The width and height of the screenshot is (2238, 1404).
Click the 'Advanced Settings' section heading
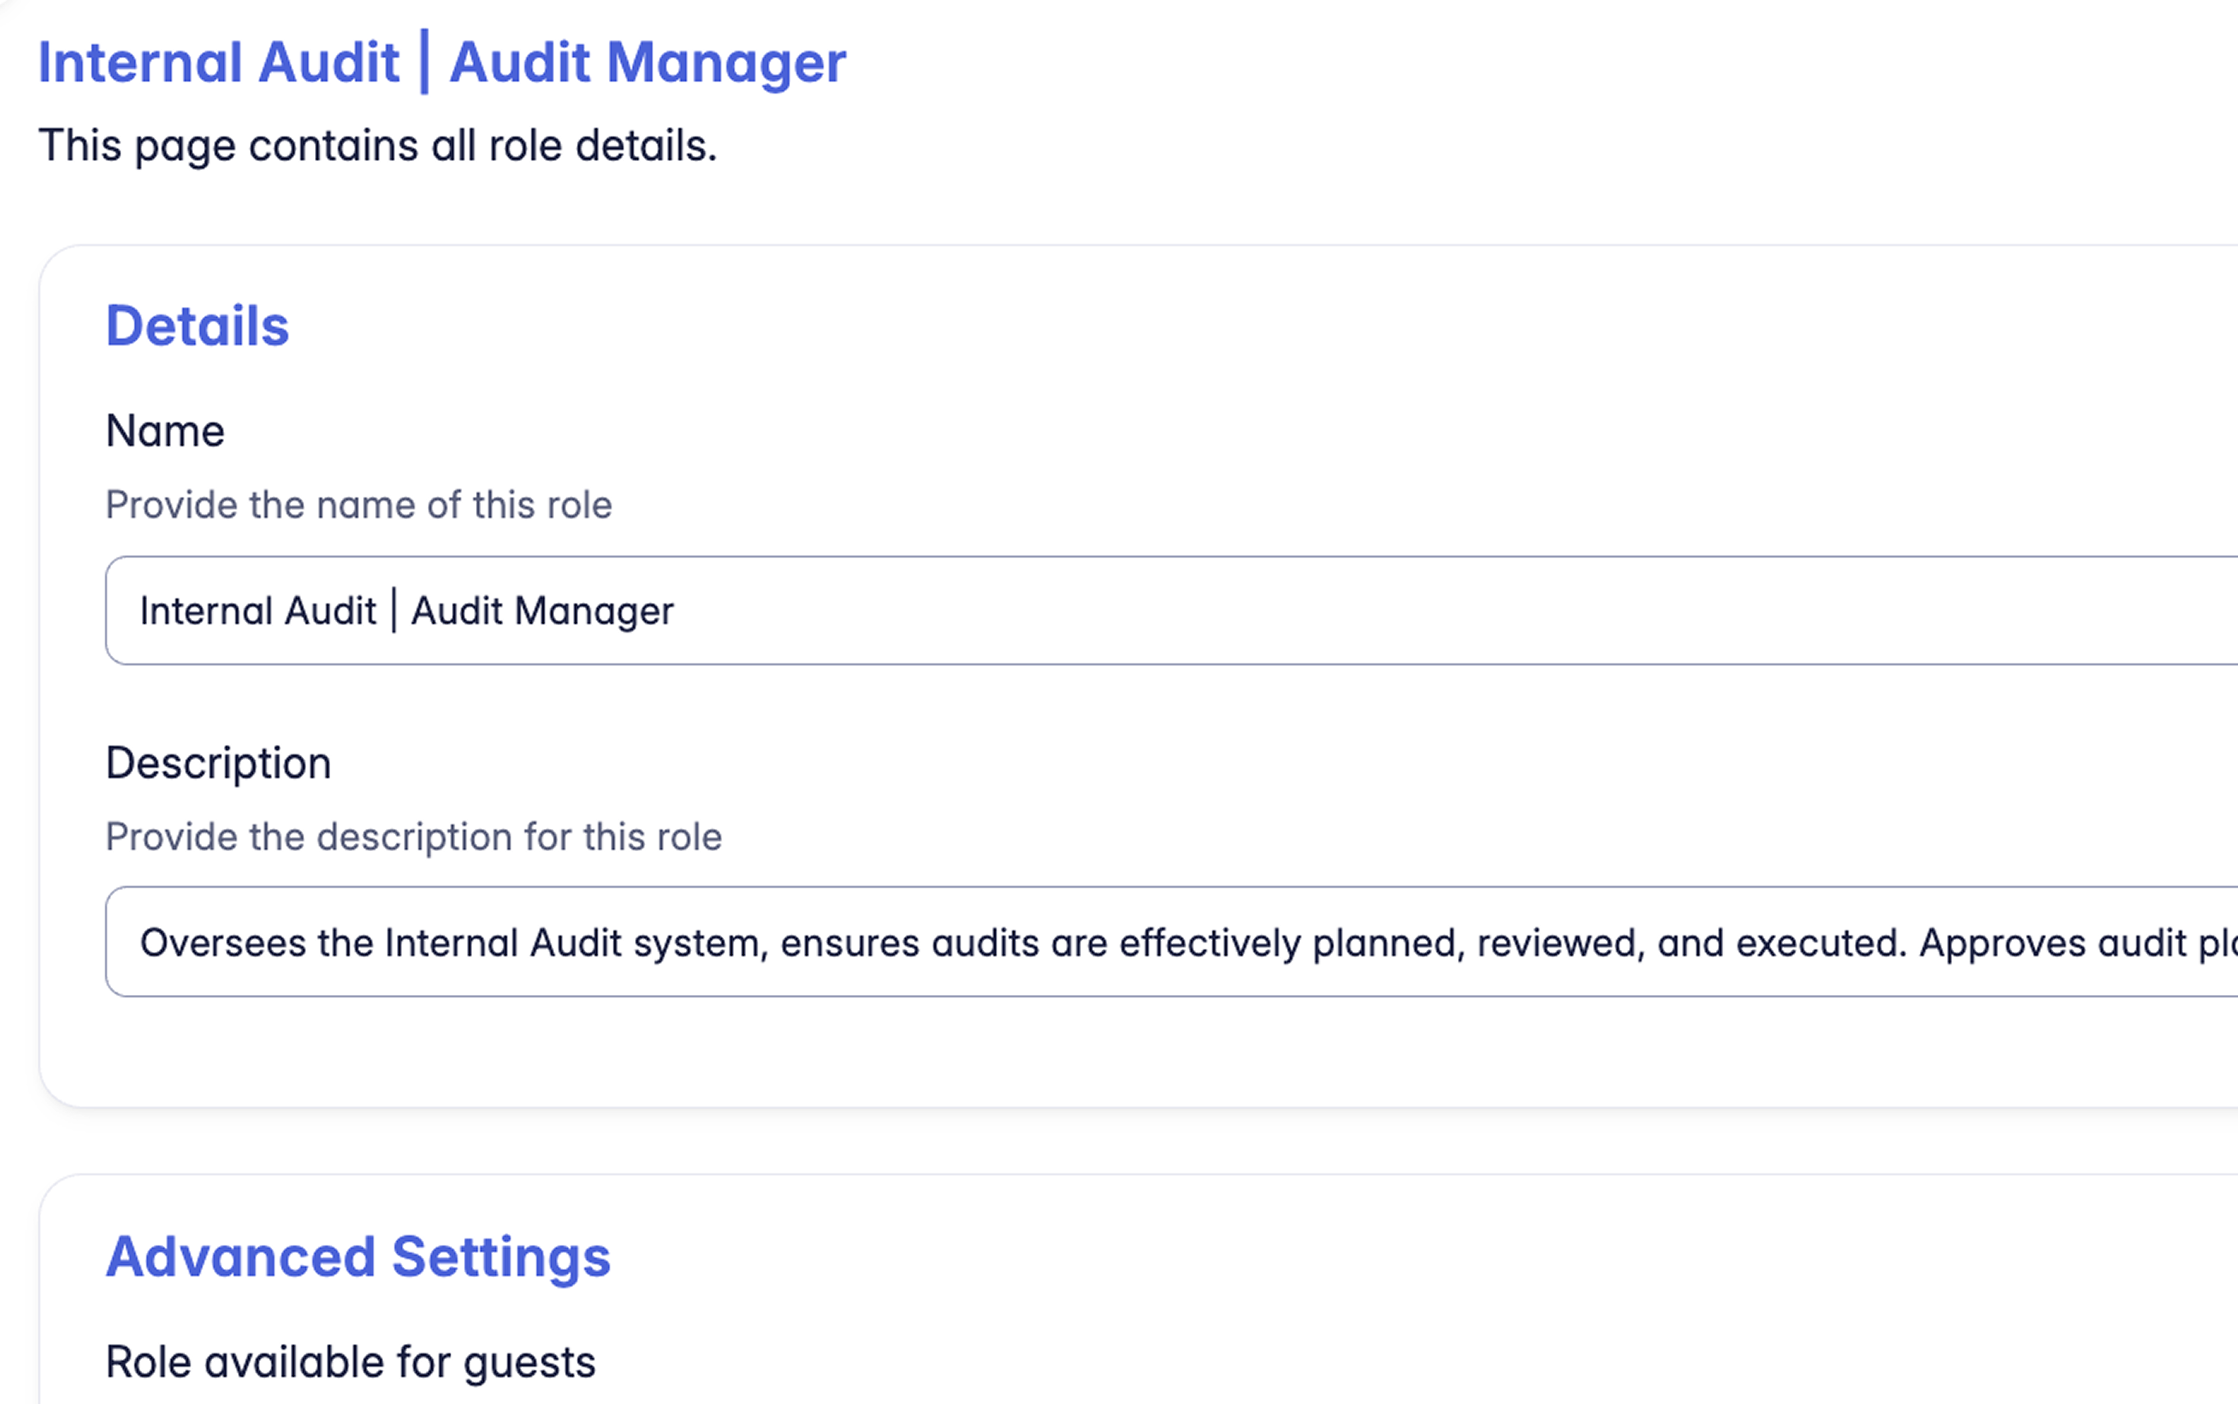[x=358, y=1256]
